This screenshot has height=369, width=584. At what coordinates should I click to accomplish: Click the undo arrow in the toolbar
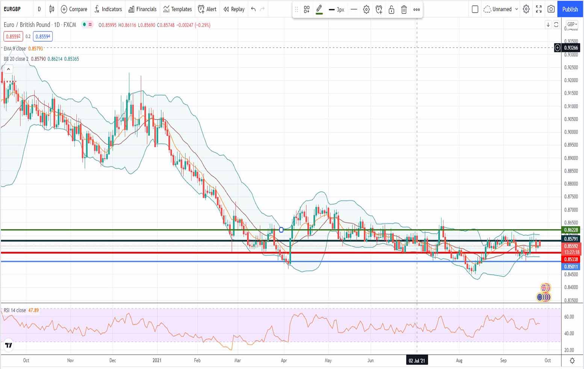point(253,9)
